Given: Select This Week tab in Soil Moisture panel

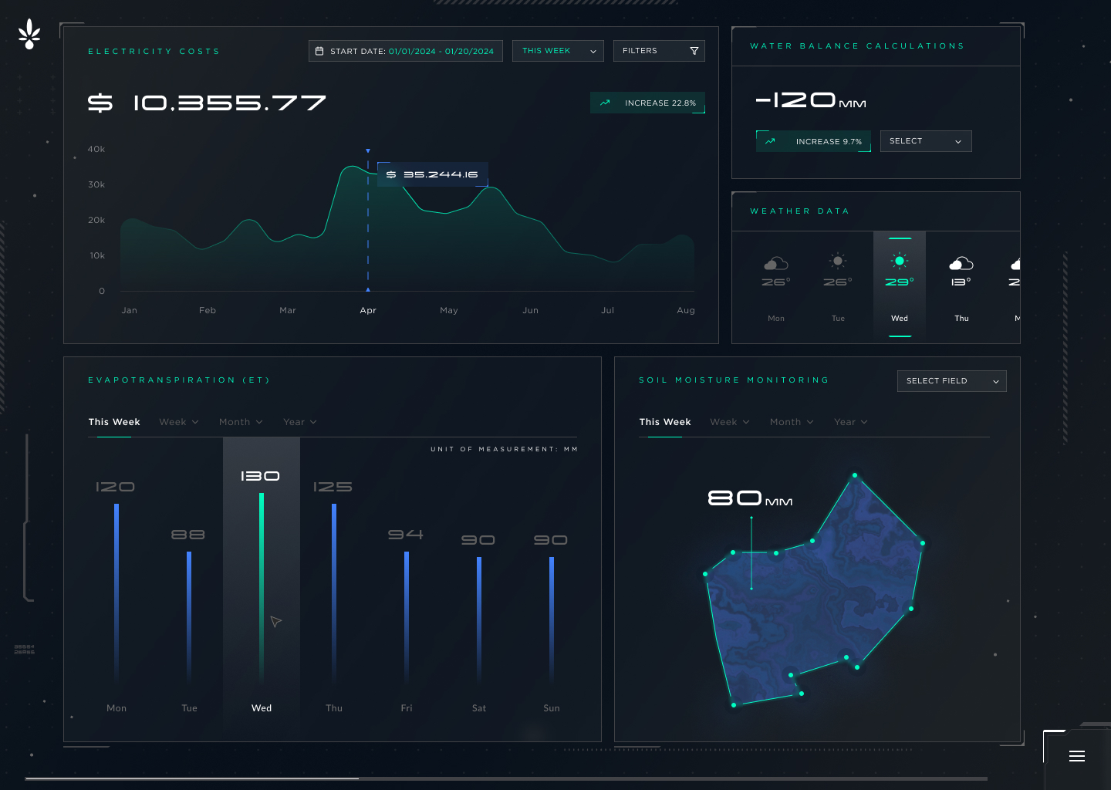Looking at the screenshot, I should [x=665, y=422].
